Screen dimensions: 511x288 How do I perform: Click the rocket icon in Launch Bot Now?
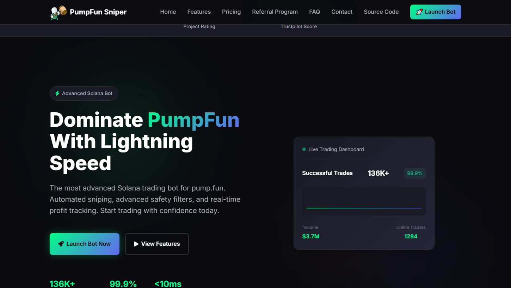point(61,244)
